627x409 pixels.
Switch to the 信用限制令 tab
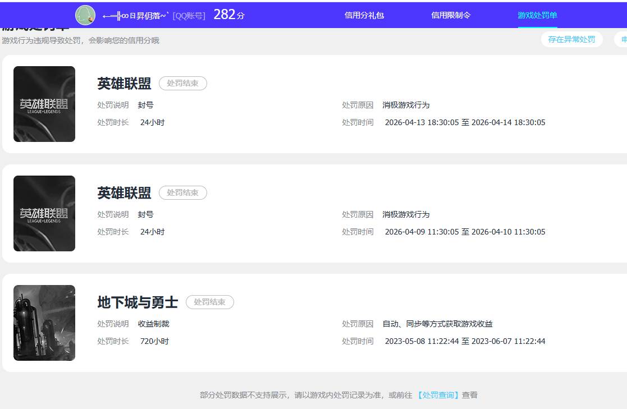click(x=451, y=15)
